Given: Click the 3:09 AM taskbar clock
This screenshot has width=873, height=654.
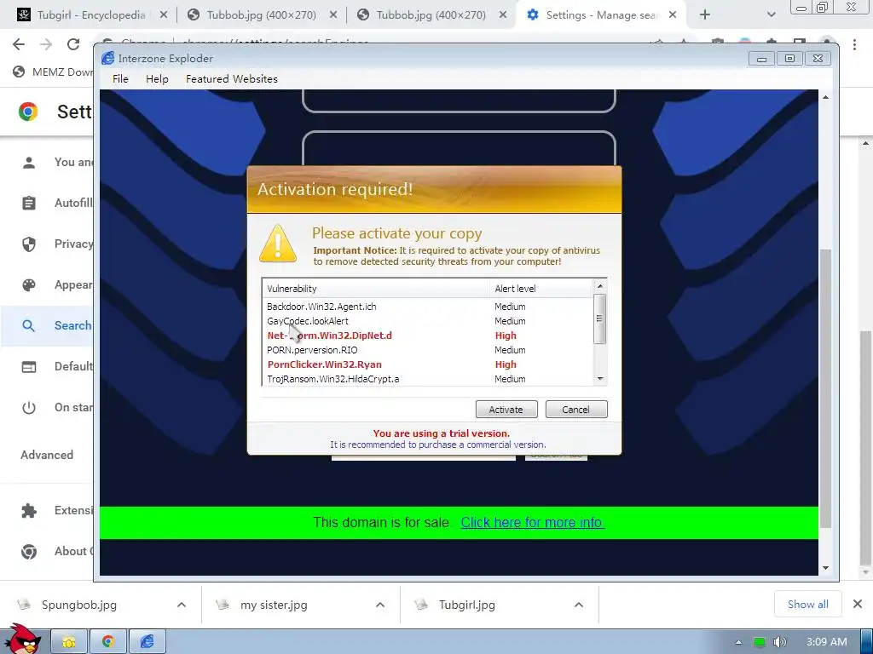Looking at the screenshot, I should tap(826, 642).
